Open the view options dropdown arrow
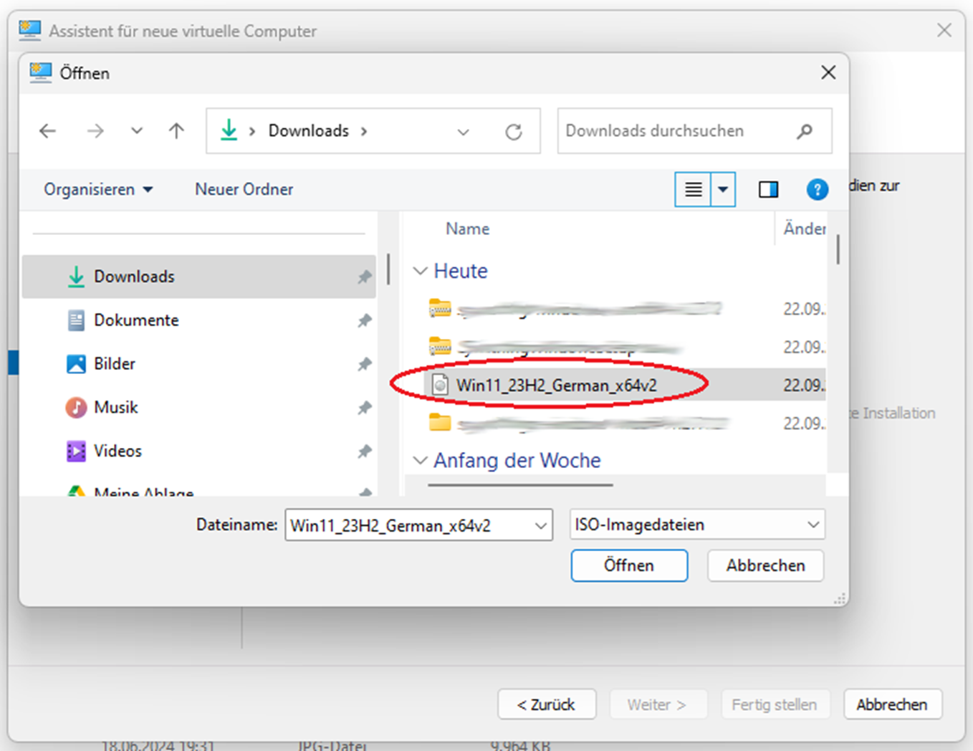The height and width of the screenshot is (751, 973). [x=723, y=189]
